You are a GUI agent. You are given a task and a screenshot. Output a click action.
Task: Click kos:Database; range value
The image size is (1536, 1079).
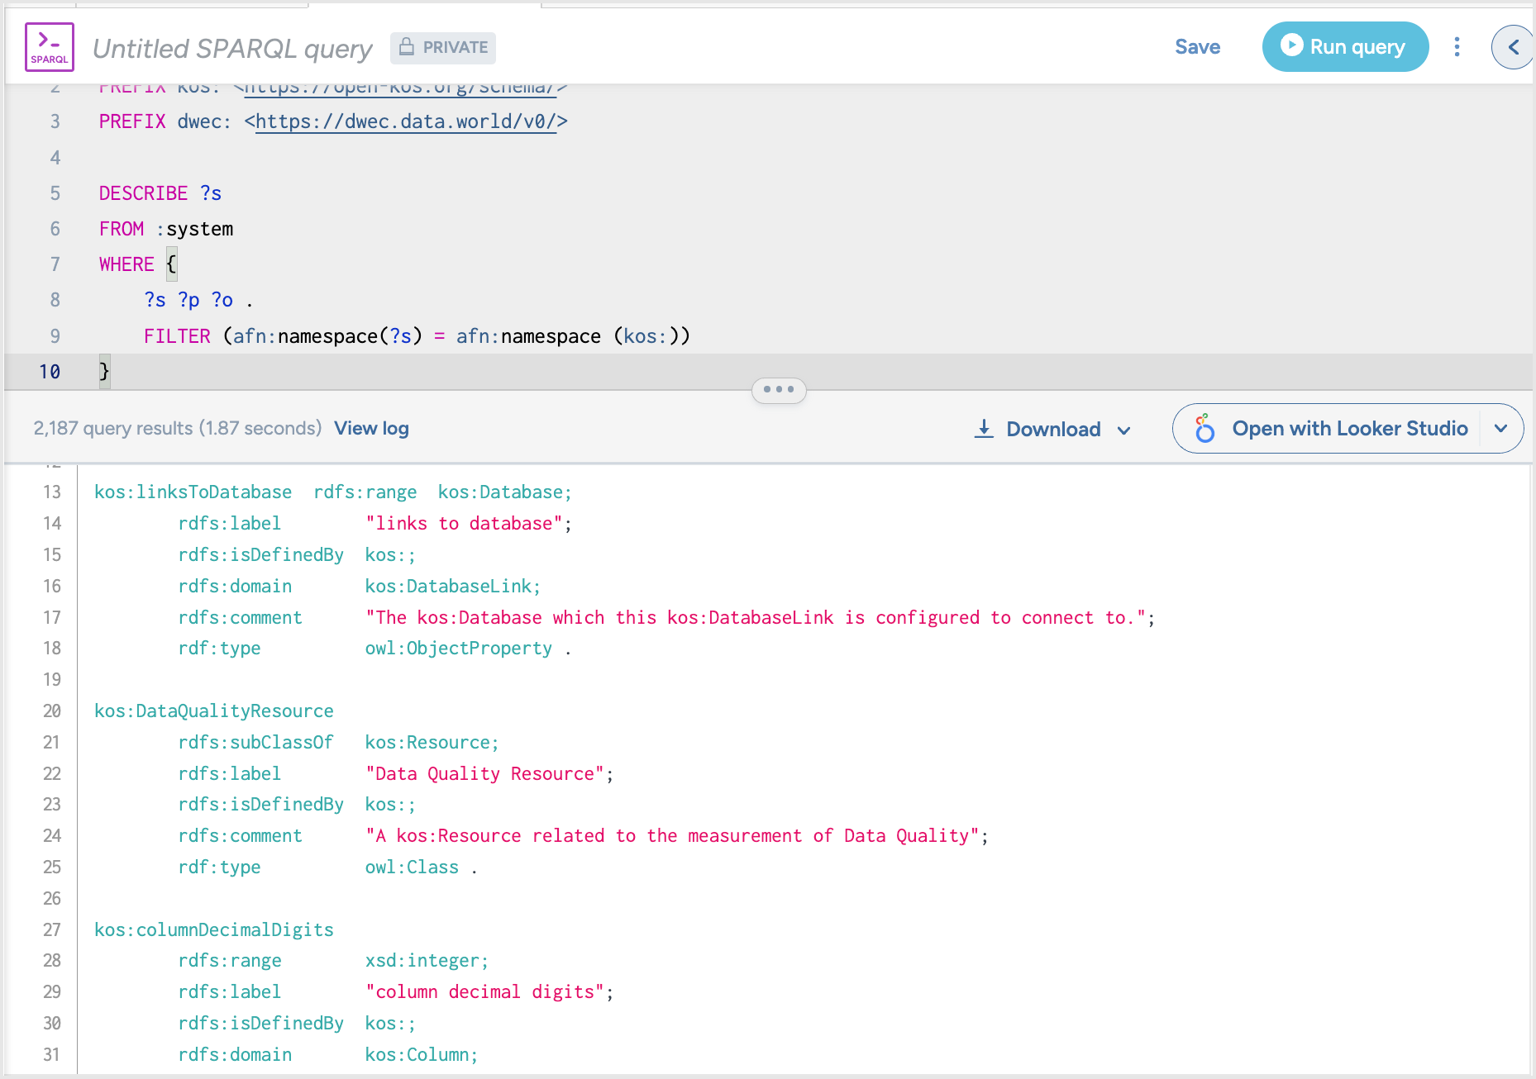point(505,492)
